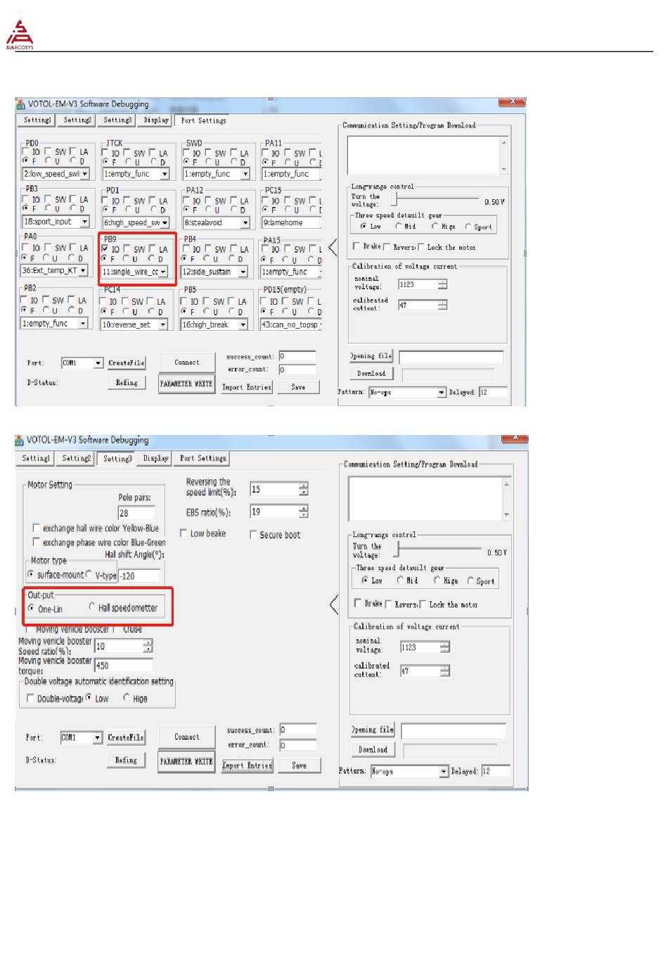
Task: Click Opening file in the Setting3 view
Action: click(373, 730)
